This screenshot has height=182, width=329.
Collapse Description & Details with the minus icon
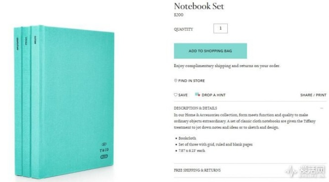[x=321, y=108]
